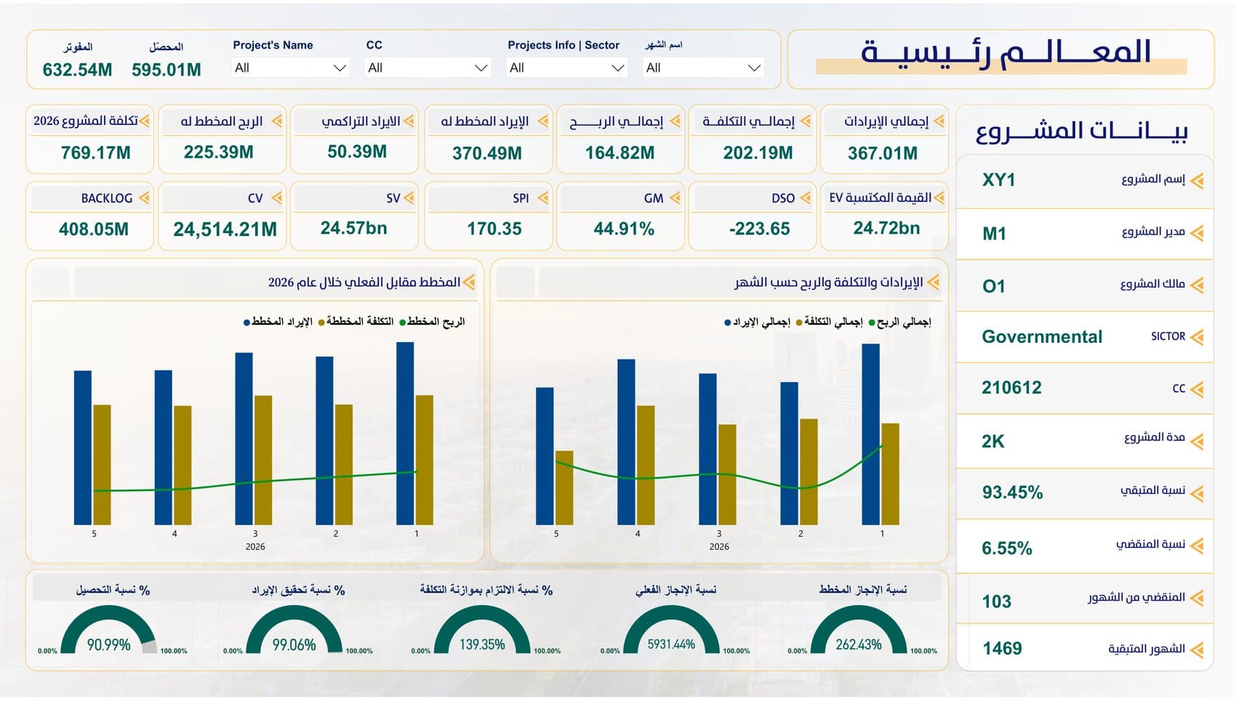
Task: Click the arrow icon beside القيمة المكتسبة EV
Action: [939, 198]
